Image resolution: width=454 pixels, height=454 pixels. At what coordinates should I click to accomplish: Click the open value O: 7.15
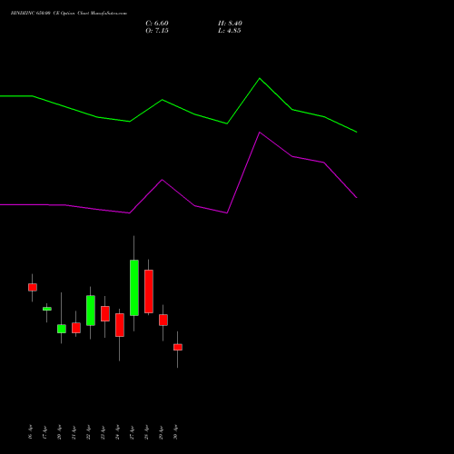point(157,31)
